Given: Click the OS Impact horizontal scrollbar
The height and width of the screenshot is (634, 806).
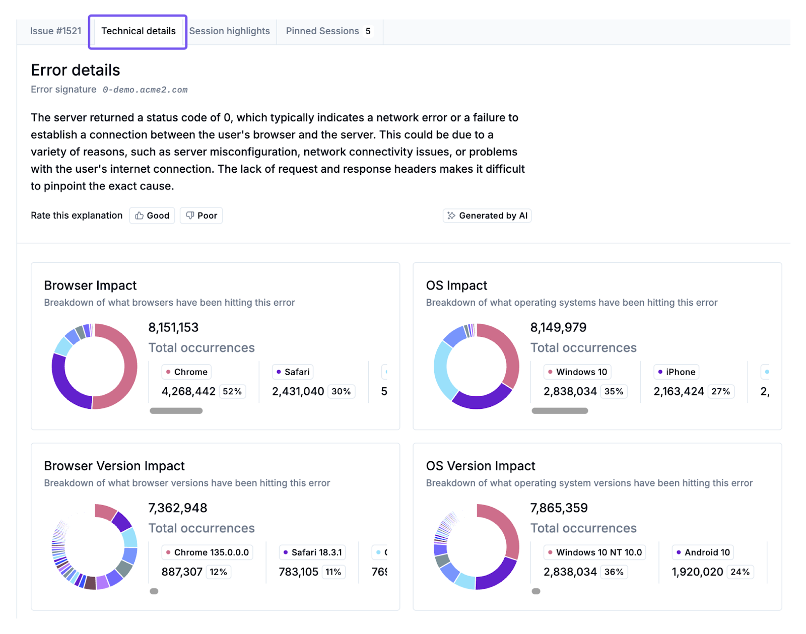Looking at the screenshot, I should coord(560,411).
